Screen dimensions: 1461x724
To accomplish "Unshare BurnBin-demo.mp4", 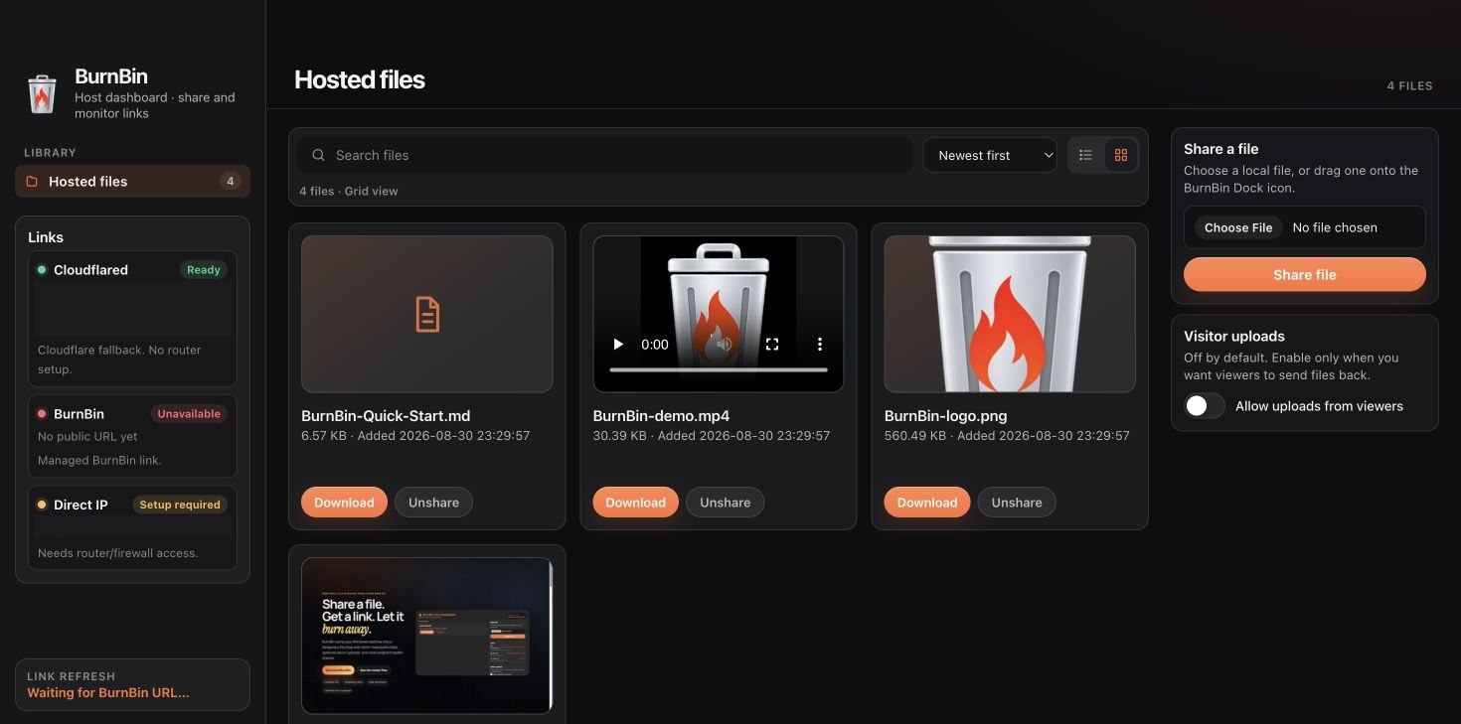I will pos(726,503).
